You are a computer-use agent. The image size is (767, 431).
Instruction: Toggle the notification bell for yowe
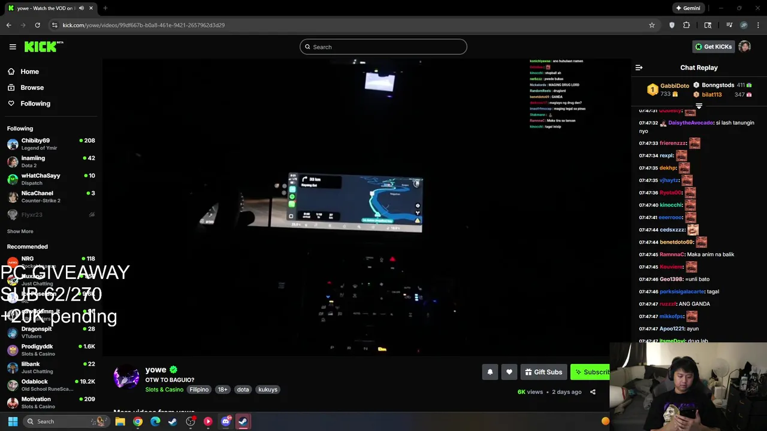click(x=490, y=372)
